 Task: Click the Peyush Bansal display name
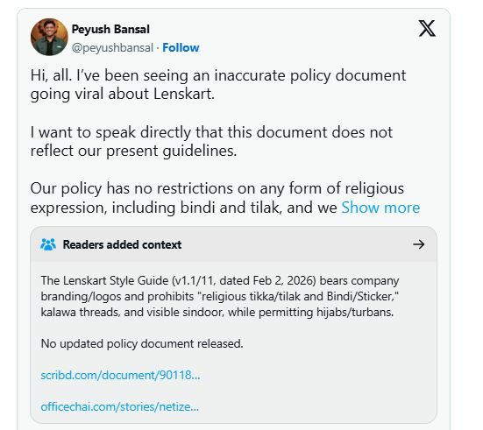110,29
